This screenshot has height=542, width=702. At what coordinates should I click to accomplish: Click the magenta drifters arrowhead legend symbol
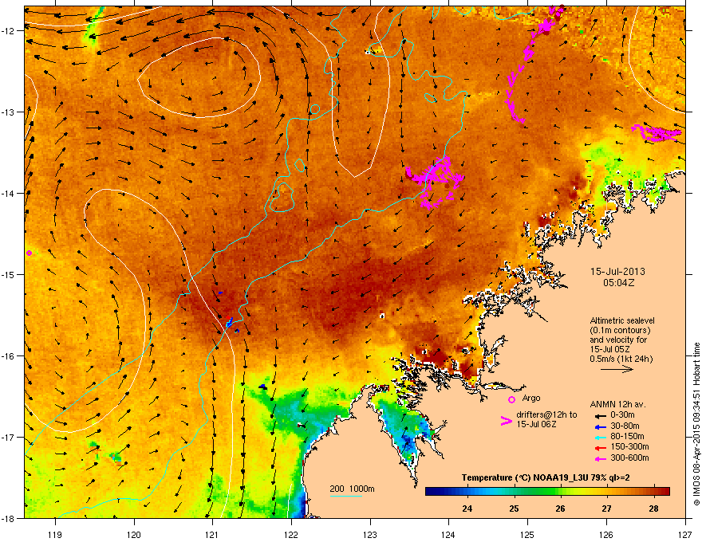pos(506,420)
